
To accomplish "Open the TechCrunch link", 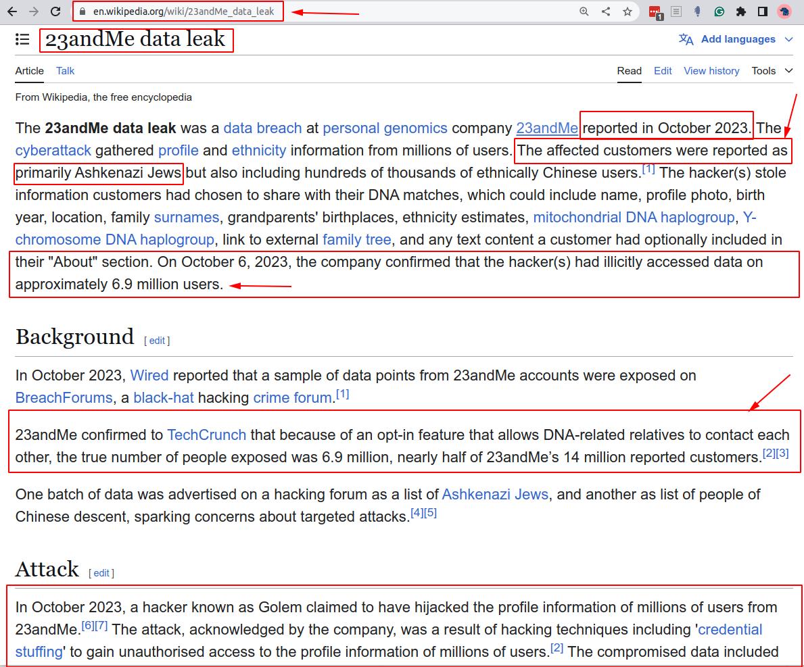I will (206, 435).
